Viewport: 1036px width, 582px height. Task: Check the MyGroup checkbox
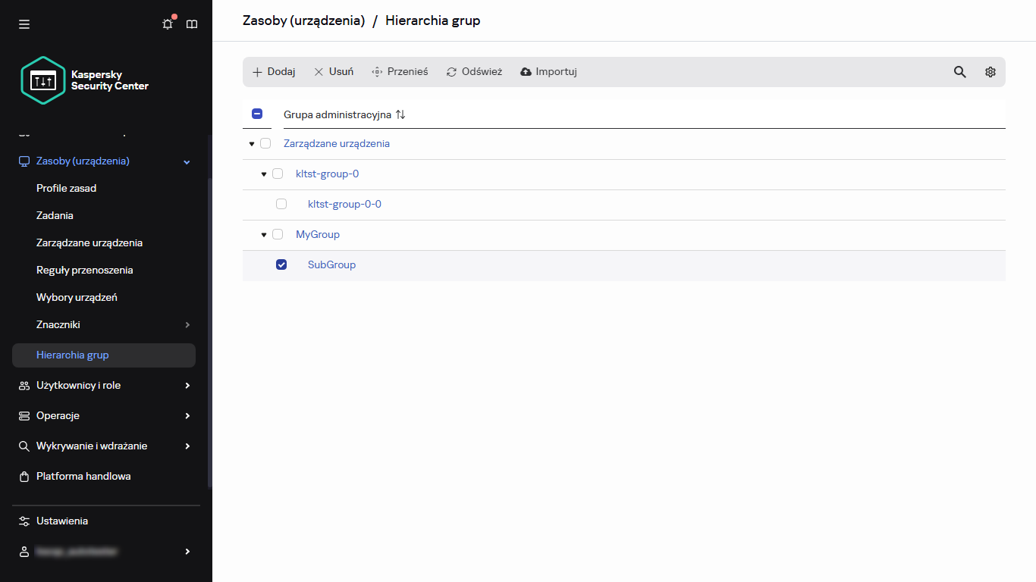(278, 234)
